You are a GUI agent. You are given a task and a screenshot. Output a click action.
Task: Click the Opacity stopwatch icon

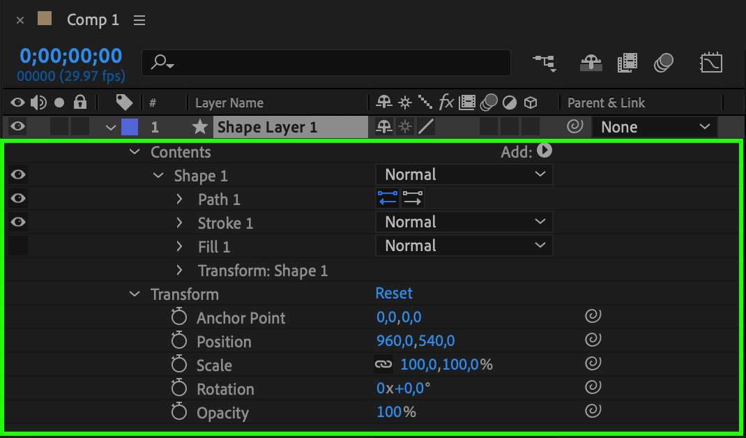pyautogui.click(x=179, y=412)
